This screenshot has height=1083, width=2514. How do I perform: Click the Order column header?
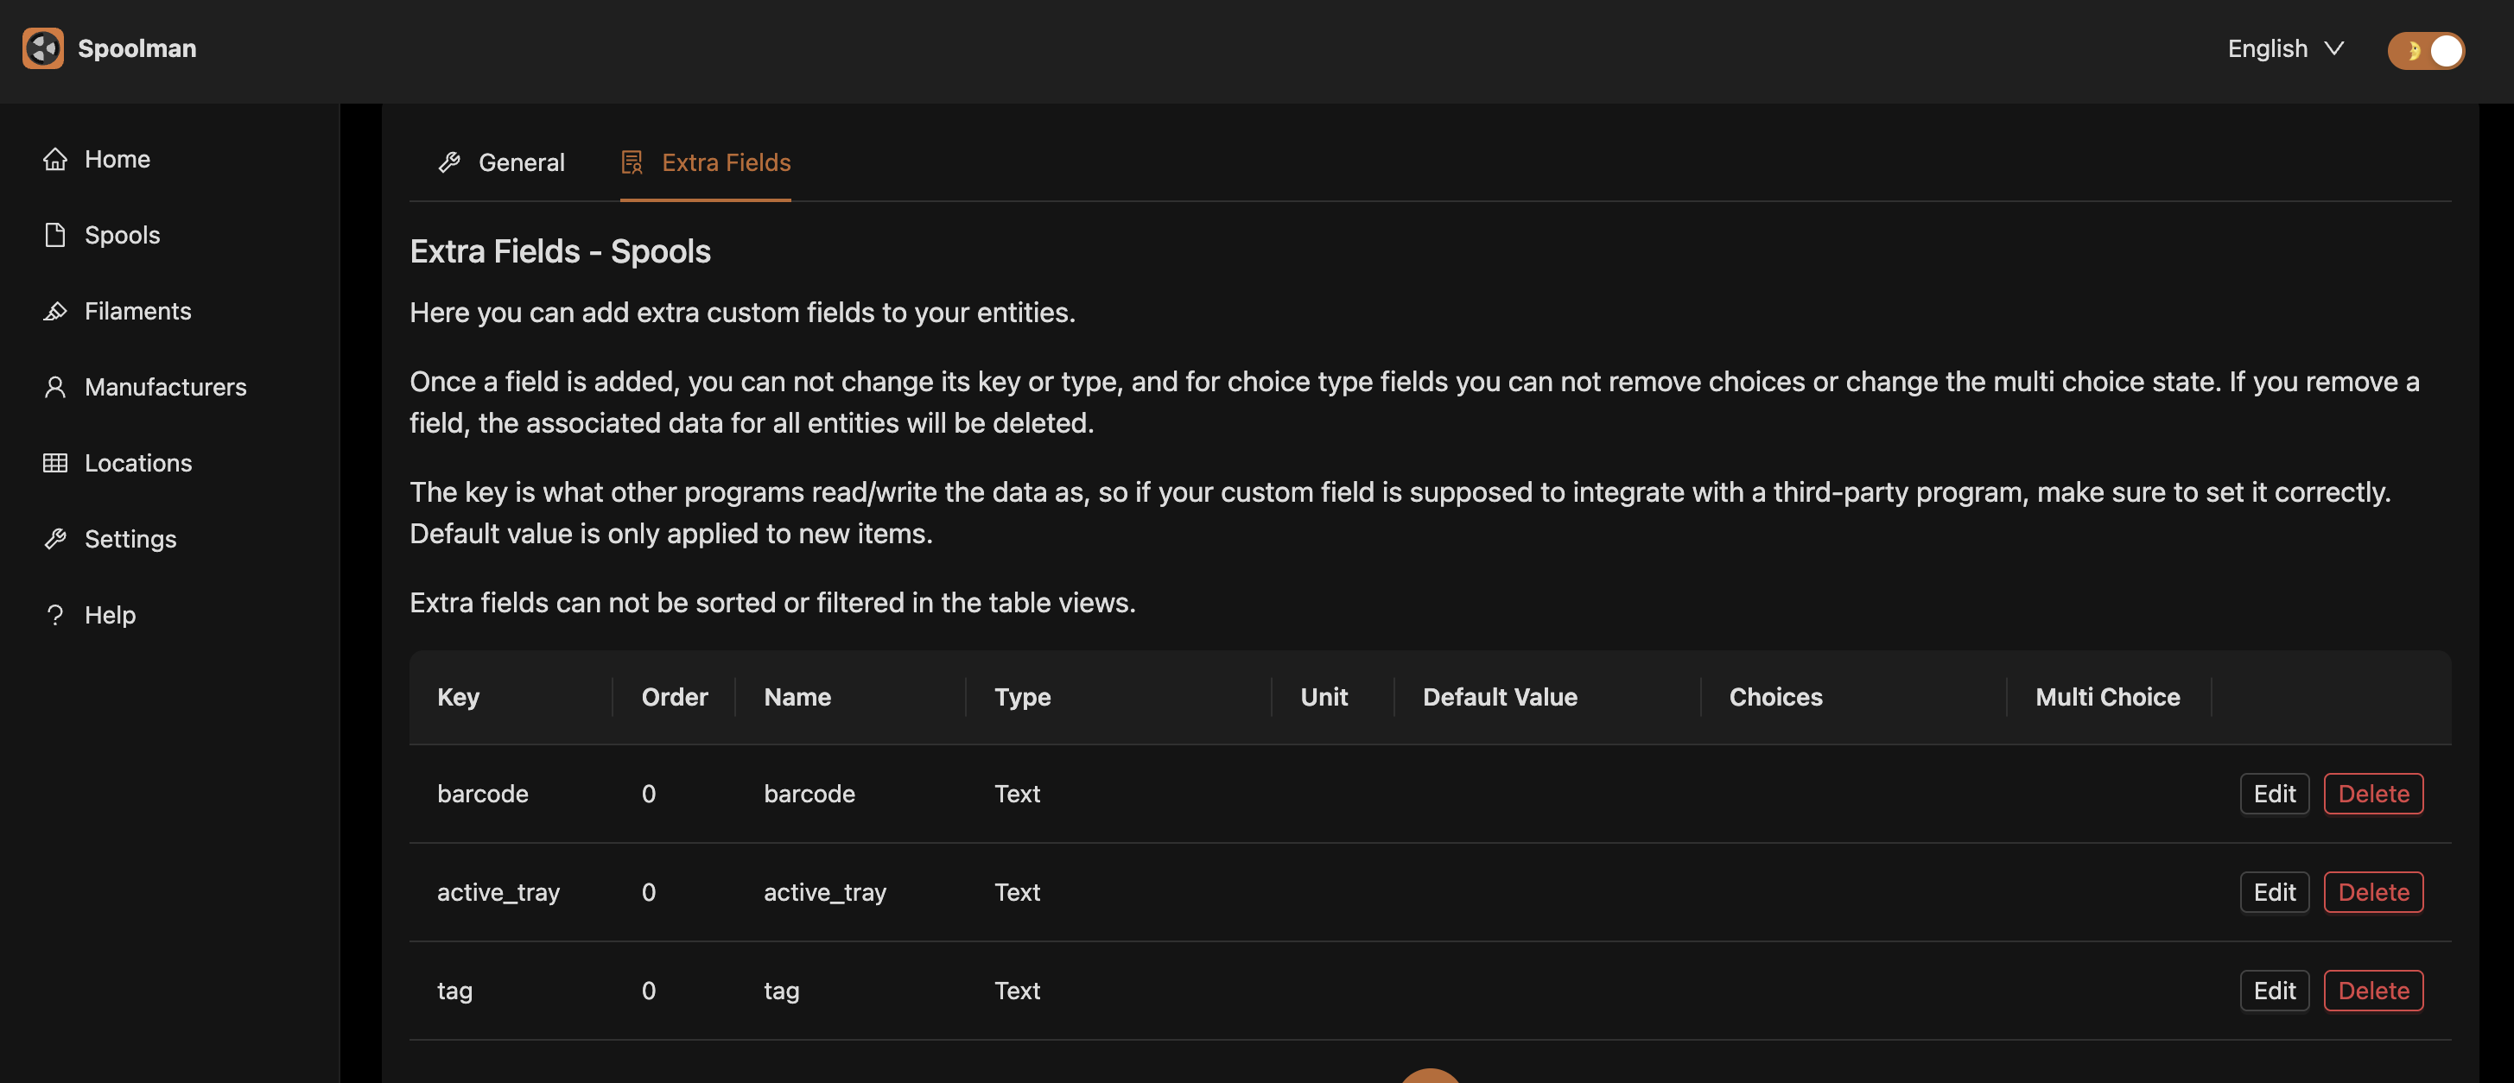click(673, 698)
